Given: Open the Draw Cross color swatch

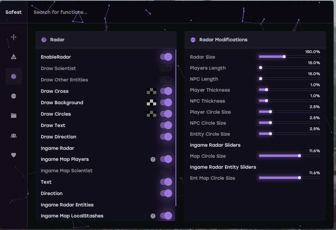Looking at the screenshot, I should click(152, 91).
